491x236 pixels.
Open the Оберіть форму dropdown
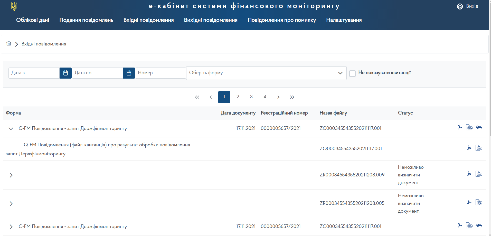[x=266, y=73]
